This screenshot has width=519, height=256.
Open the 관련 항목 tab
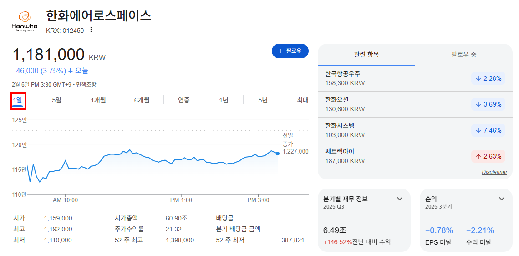pos(366,55)
